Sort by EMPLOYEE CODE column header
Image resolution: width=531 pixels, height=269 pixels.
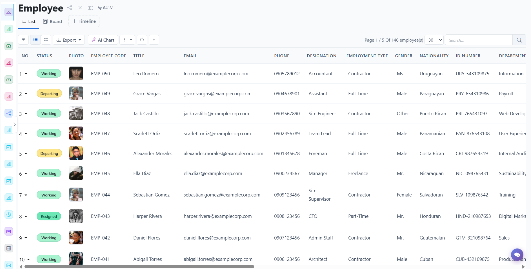pos(108,56)
